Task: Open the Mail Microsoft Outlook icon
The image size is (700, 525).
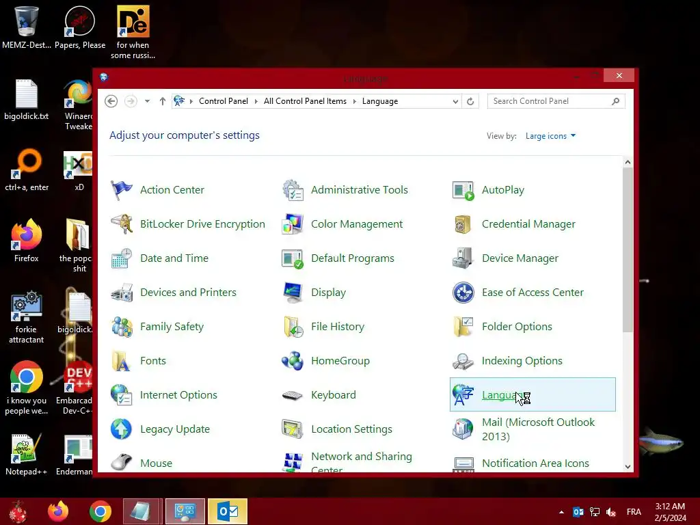Action: tap(463, 429)
